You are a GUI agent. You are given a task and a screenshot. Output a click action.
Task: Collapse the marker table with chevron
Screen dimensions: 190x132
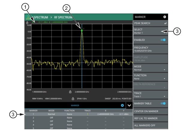[x=129, y=106]
